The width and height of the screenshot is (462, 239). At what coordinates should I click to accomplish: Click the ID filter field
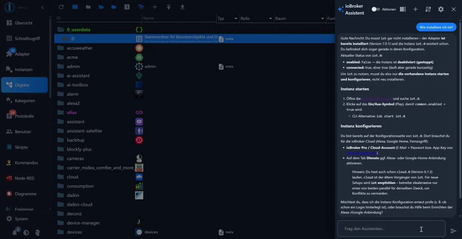[99, 18]
